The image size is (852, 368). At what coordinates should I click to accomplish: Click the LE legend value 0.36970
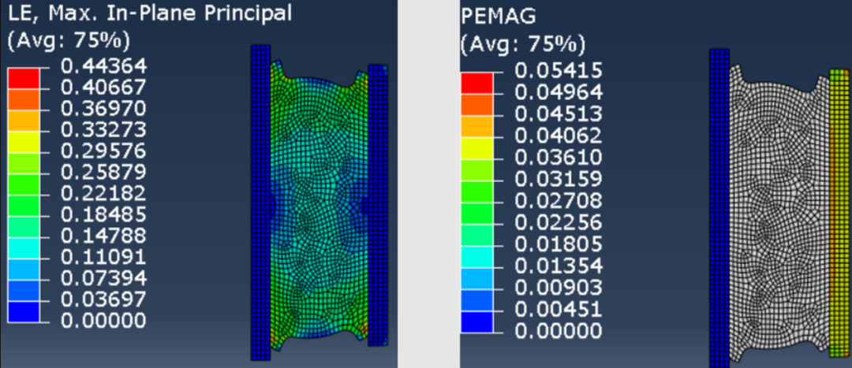(x=103, y=109)
